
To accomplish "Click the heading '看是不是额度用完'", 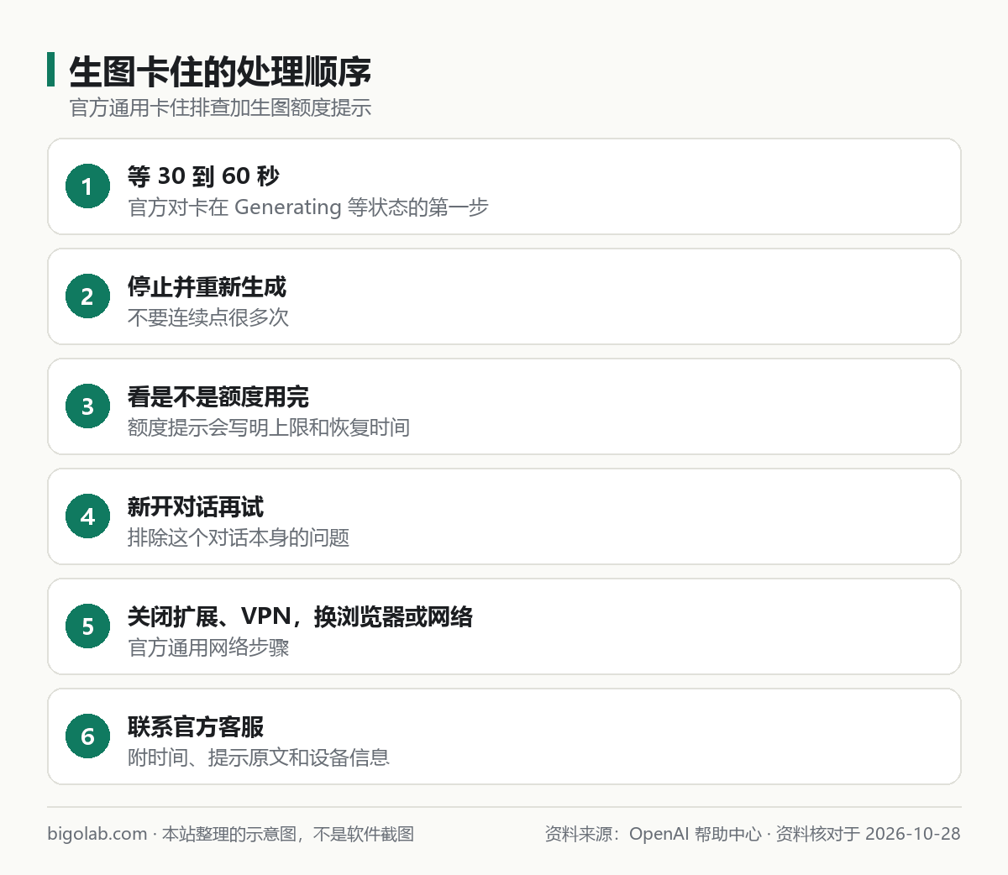I will pyautogui.click(x=218, y=397).
